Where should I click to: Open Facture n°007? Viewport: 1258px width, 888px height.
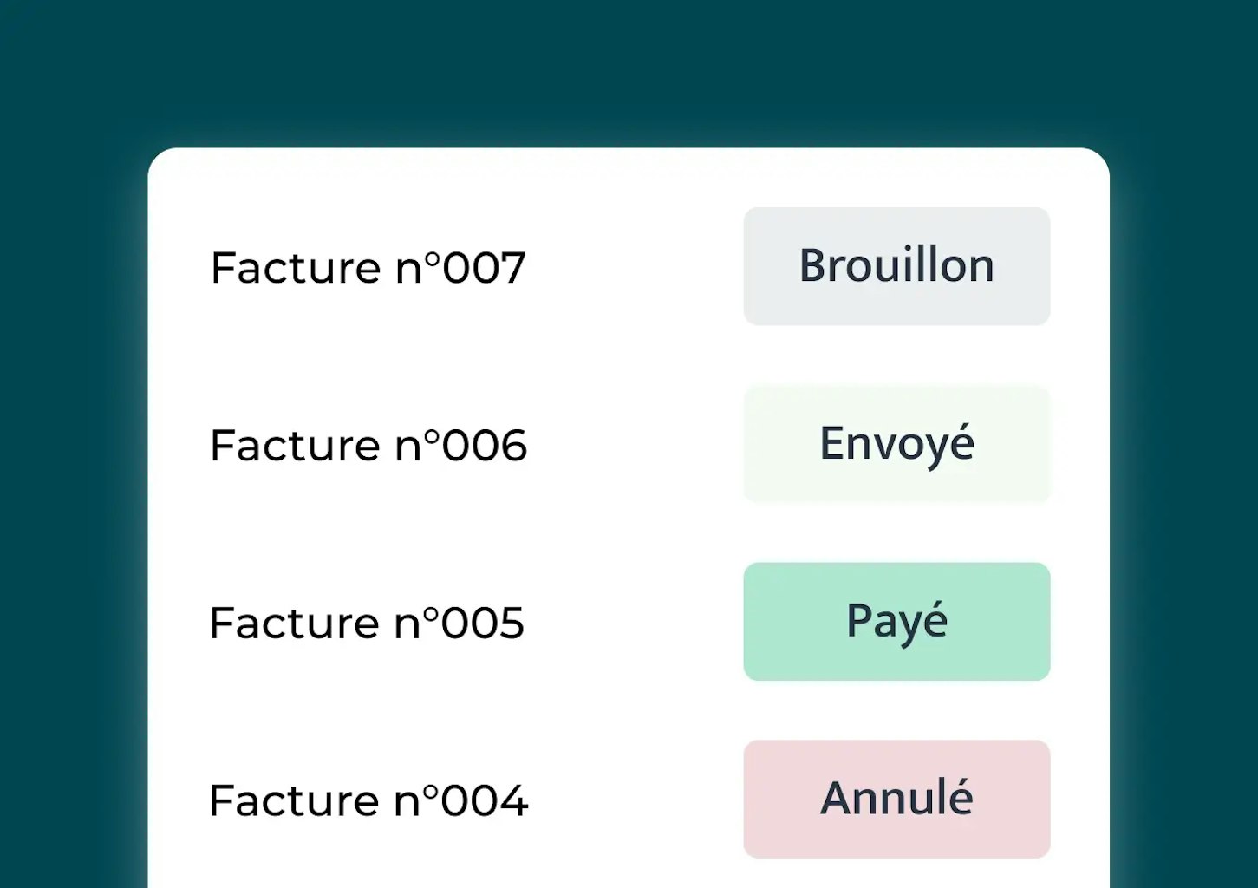coord(368,267)
